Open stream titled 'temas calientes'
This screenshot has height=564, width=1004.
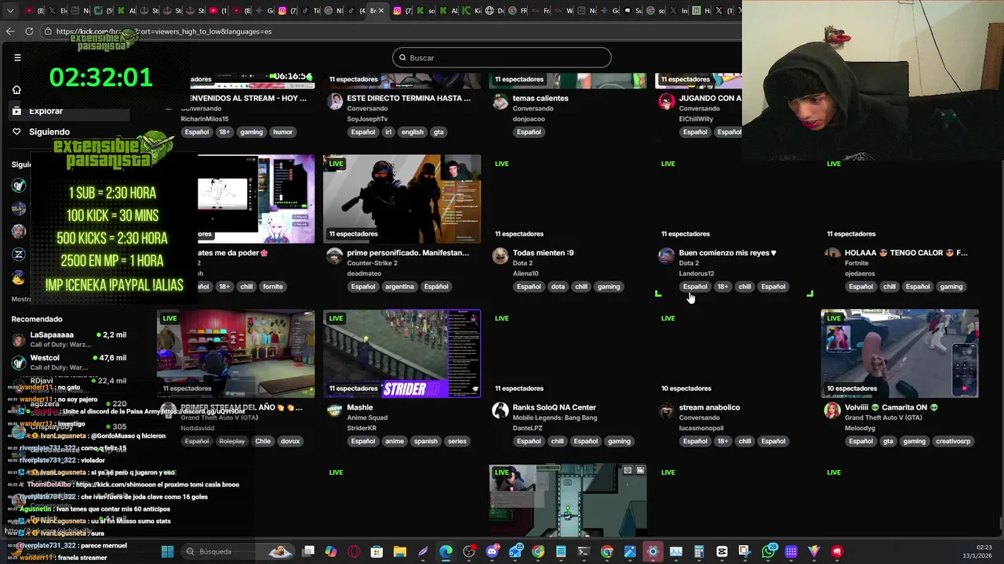coord(540,99)
